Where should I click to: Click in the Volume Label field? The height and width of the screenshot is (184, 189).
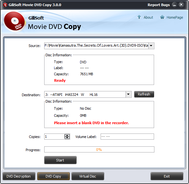127,136
